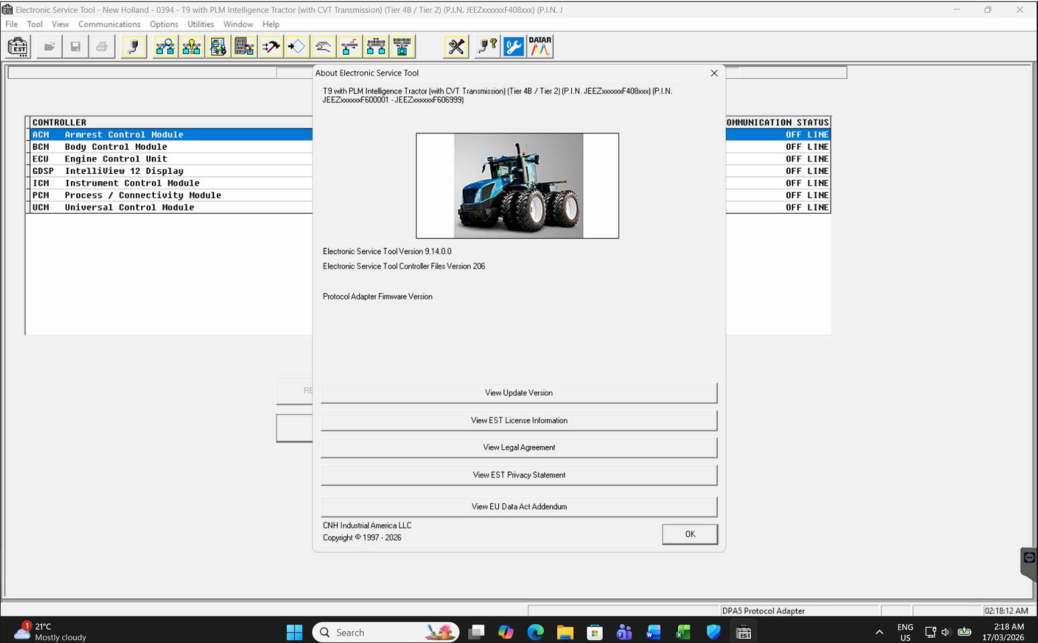Open View EST License Information

pyautogui.click(x=518, y=420)
